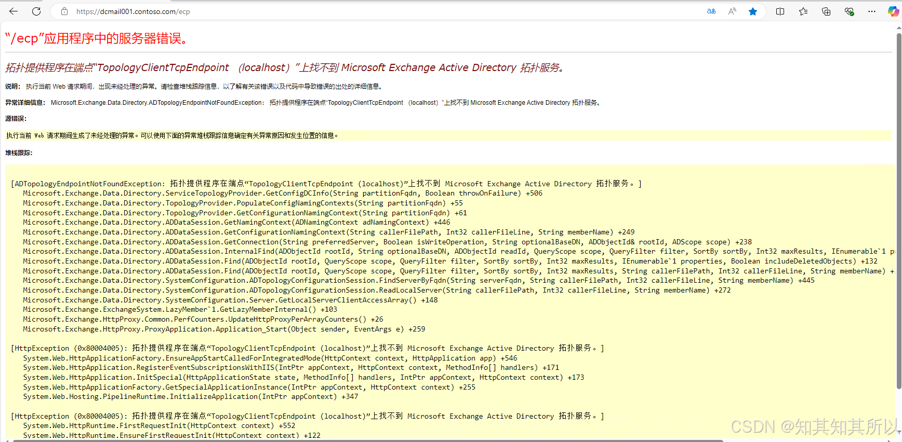Click the EnsureAppStartCalledForIntegratedMode stack line
902x442 pixels.
tap(270, 358)
